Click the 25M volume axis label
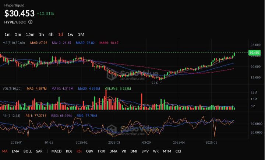The height and width of the screenshot is (160, 265). (254, 93)
